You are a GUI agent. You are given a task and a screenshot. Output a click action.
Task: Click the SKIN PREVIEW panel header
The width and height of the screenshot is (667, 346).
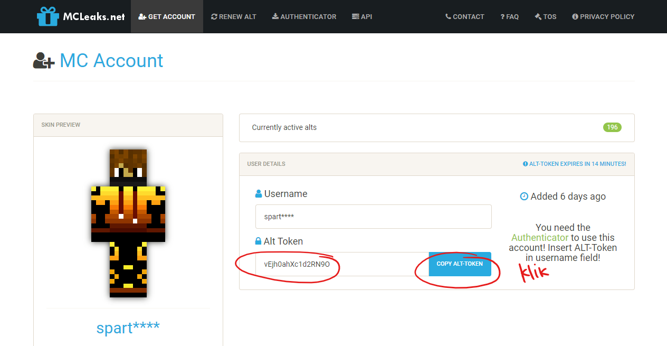coord(128,125)
